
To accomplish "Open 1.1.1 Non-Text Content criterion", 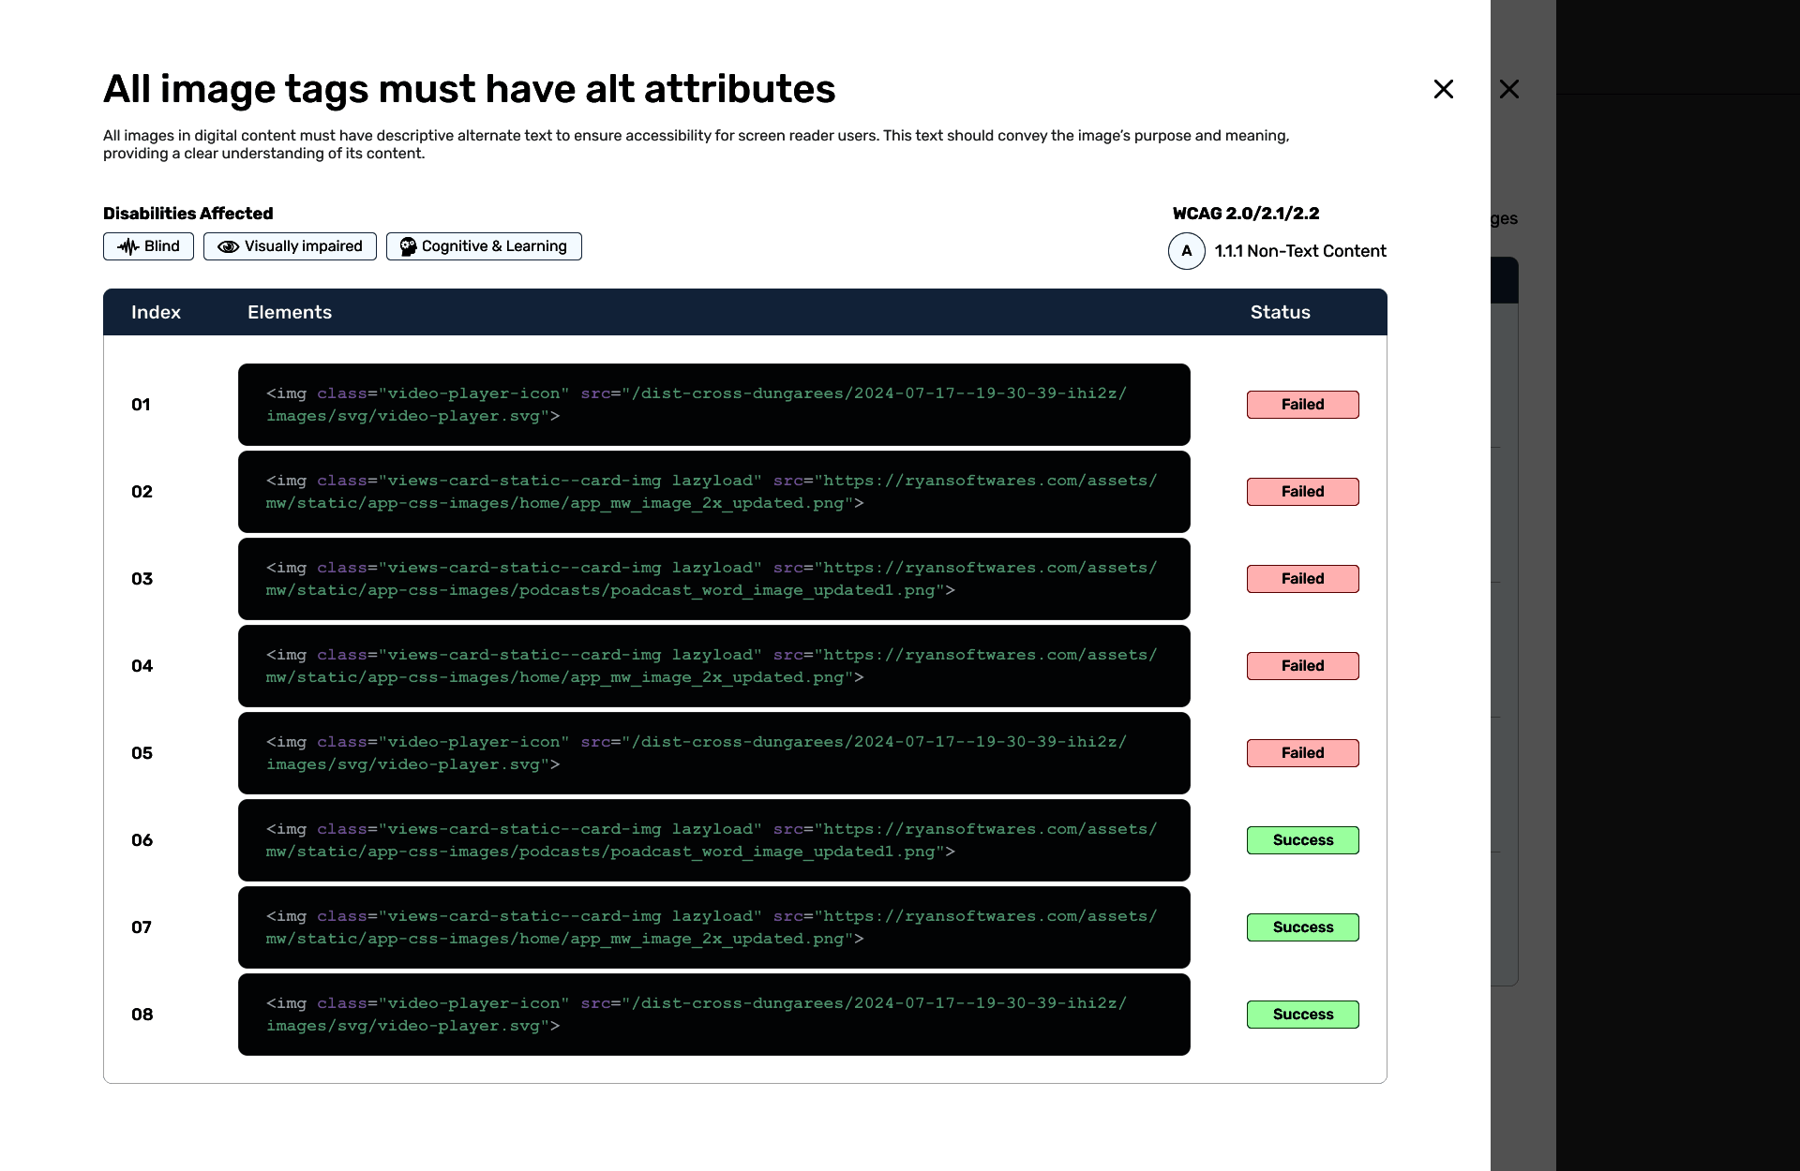I will [x=1299, y=251].
